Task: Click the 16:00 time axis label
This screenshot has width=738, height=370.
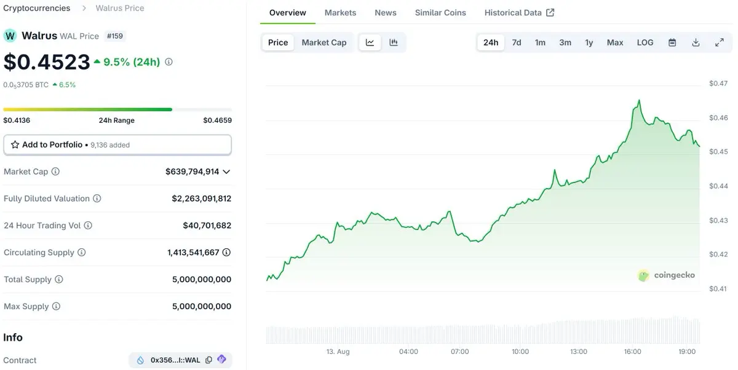Action: [x=632, y=352]
